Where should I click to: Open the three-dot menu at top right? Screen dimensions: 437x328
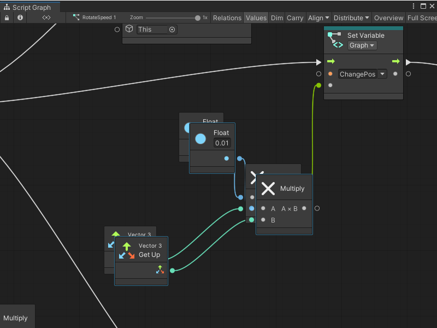click(414, 5)
